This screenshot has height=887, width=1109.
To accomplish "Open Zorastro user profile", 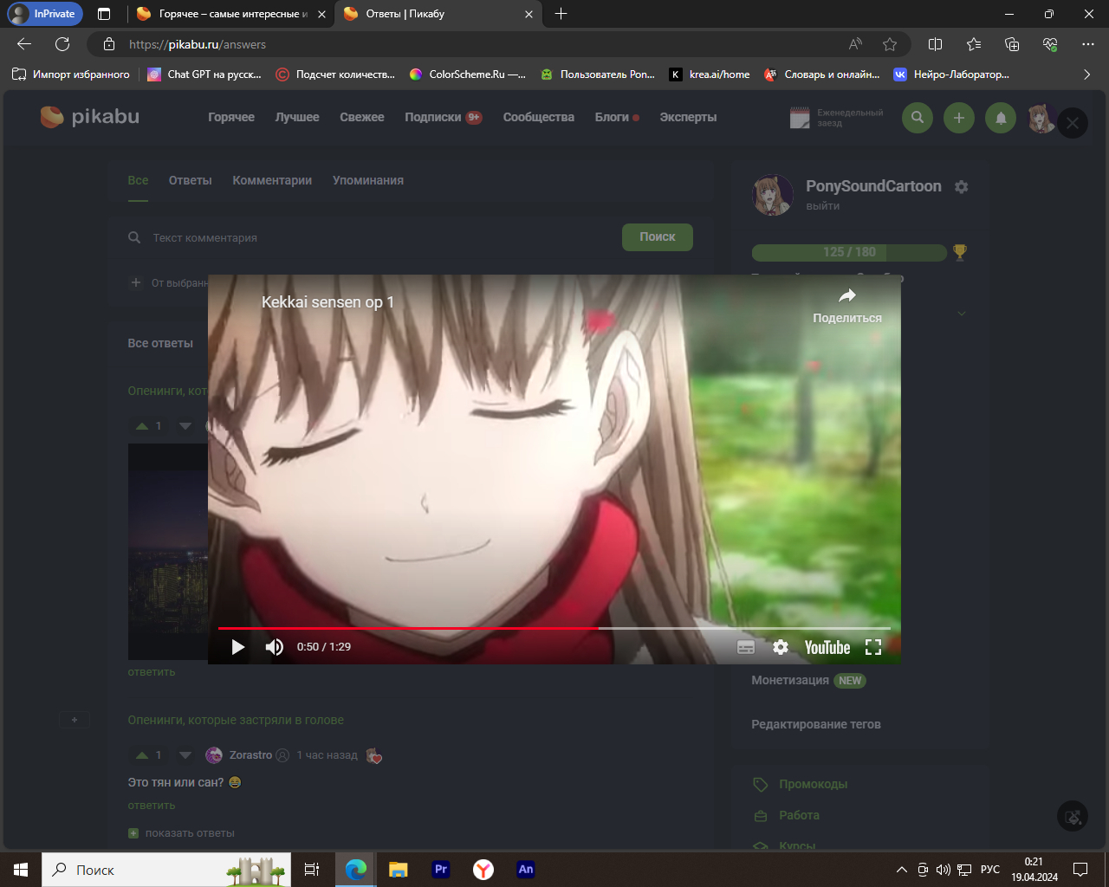I will (250, 755).
